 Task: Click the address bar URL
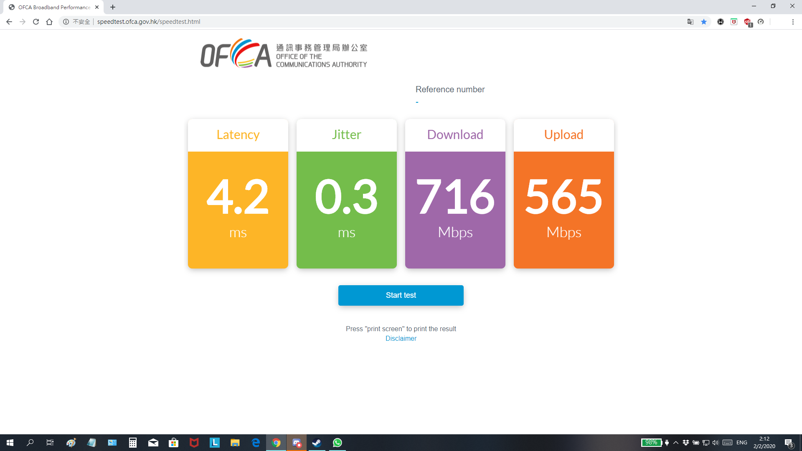[149, 22]
